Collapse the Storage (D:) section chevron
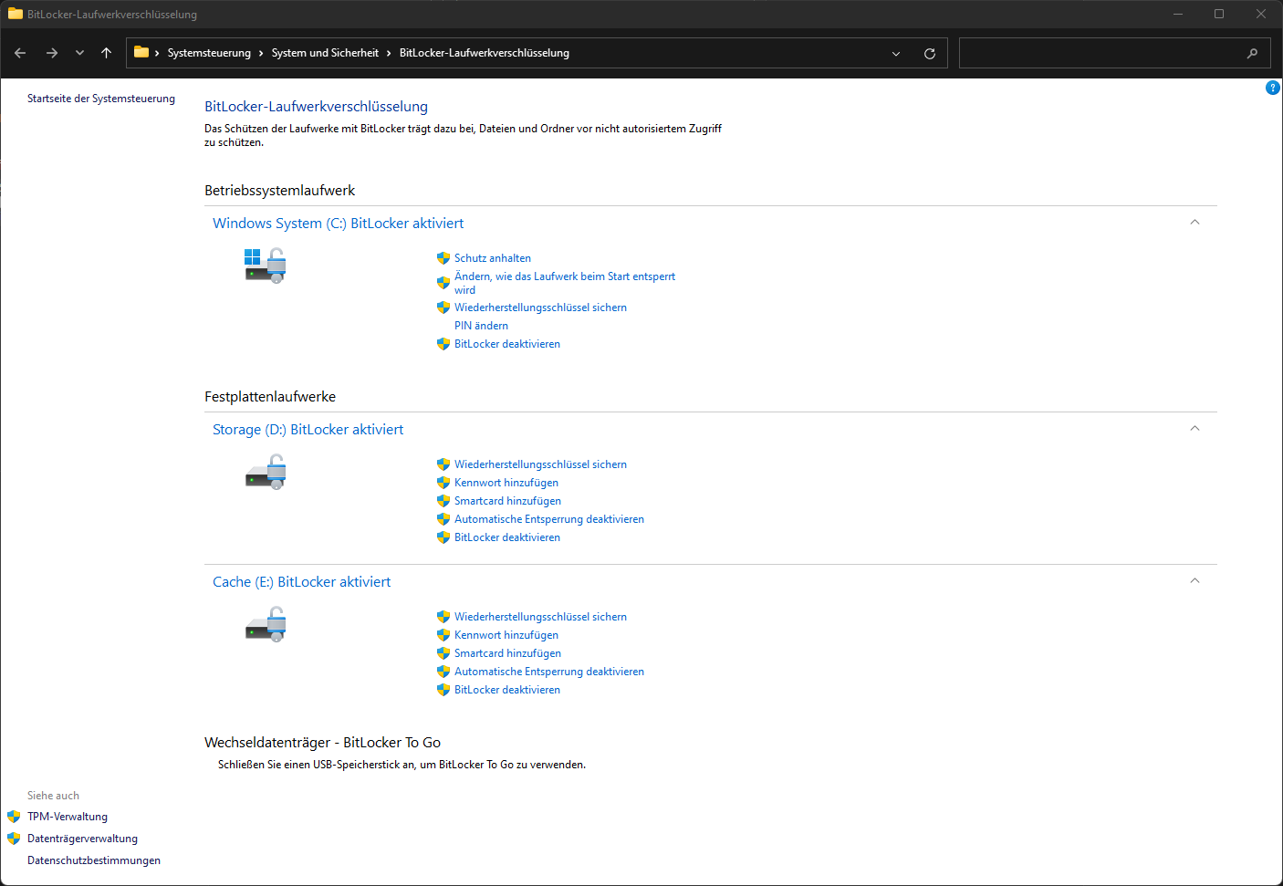The height and width of the screenshot is (886, 1283). point(1194,429)
